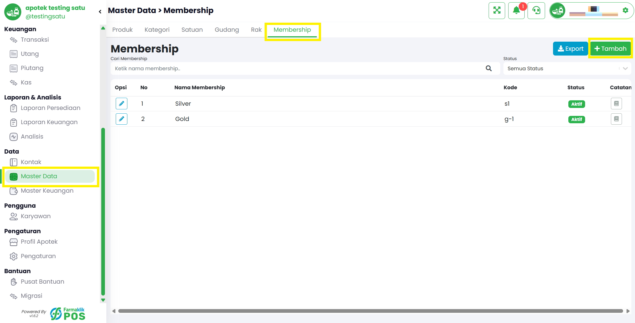This screenshot has width=635, height=323.
Task: Click the Silver membership name
Action: pos(183,104)
